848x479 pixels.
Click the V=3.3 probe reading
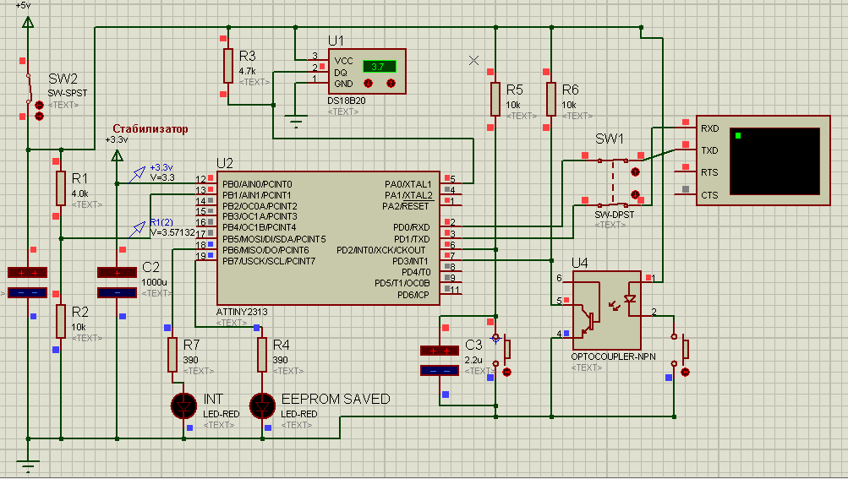click(x=162, y=177)
